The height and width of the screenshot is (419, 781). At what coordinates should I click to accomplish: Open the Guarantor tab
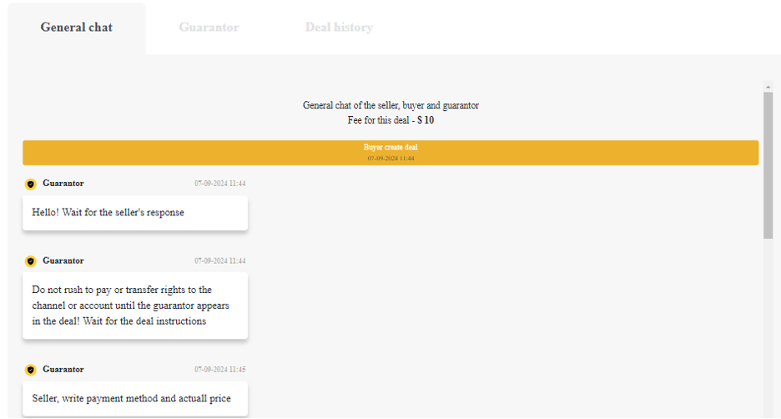coord(209,28)
